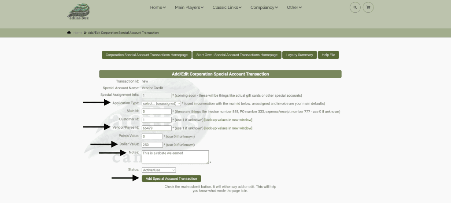Viewport: 451px width, 203px height.
Task: Click into the Notes text area
Action: (x=175, y=157)
